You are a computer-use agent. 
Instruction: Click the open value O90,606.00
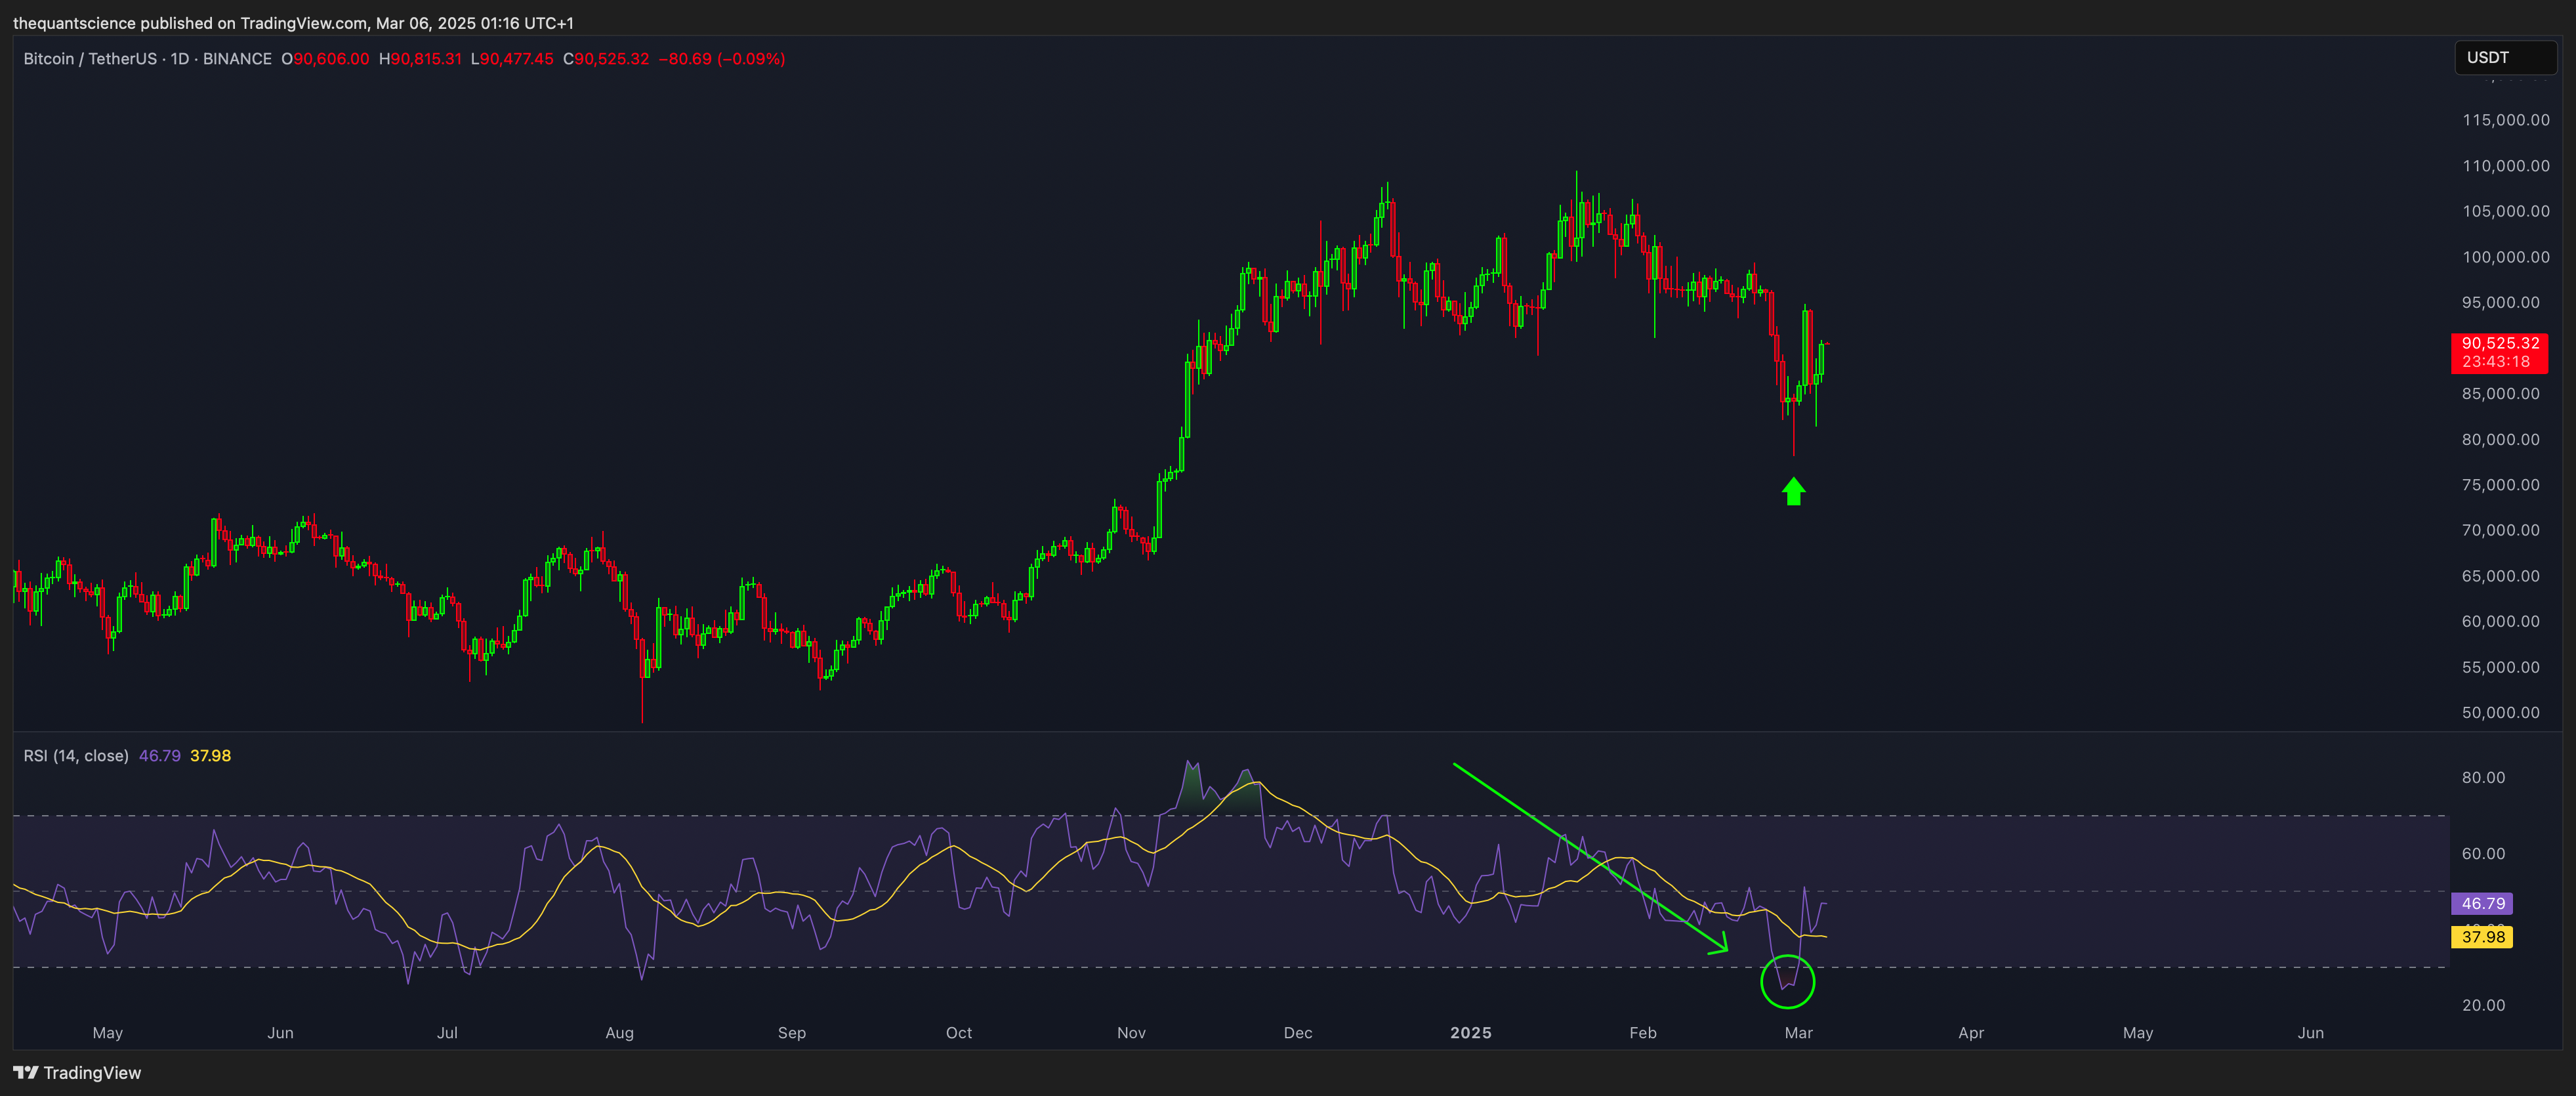click(325, 59)
